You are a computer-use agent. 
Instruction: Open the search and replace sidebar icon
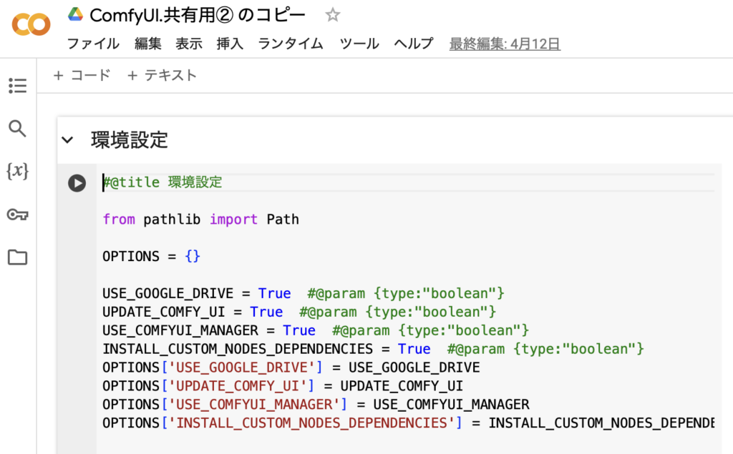[17, 129]
